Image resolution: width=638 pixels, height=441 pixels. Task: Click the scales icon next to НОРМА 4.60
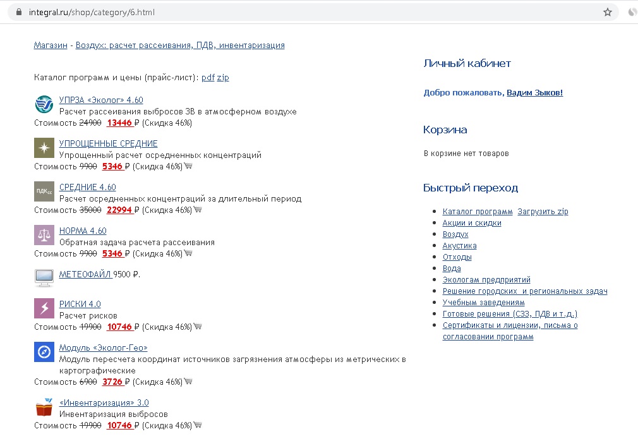[44, 236]
